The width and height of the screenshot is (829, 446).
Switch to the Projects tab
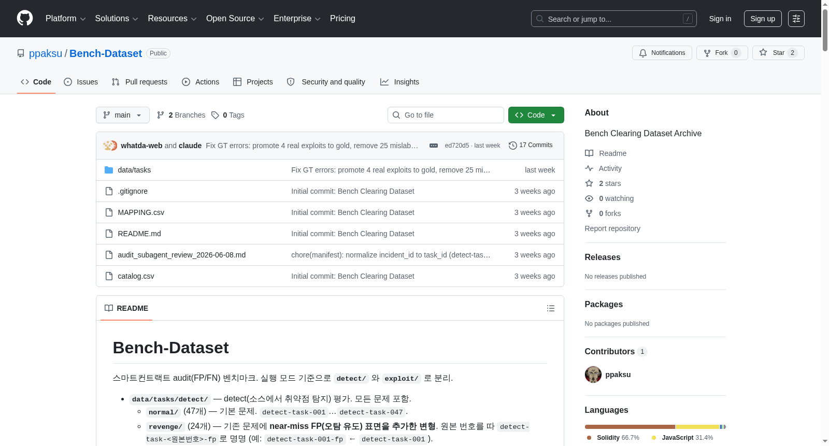click(253, 82)
